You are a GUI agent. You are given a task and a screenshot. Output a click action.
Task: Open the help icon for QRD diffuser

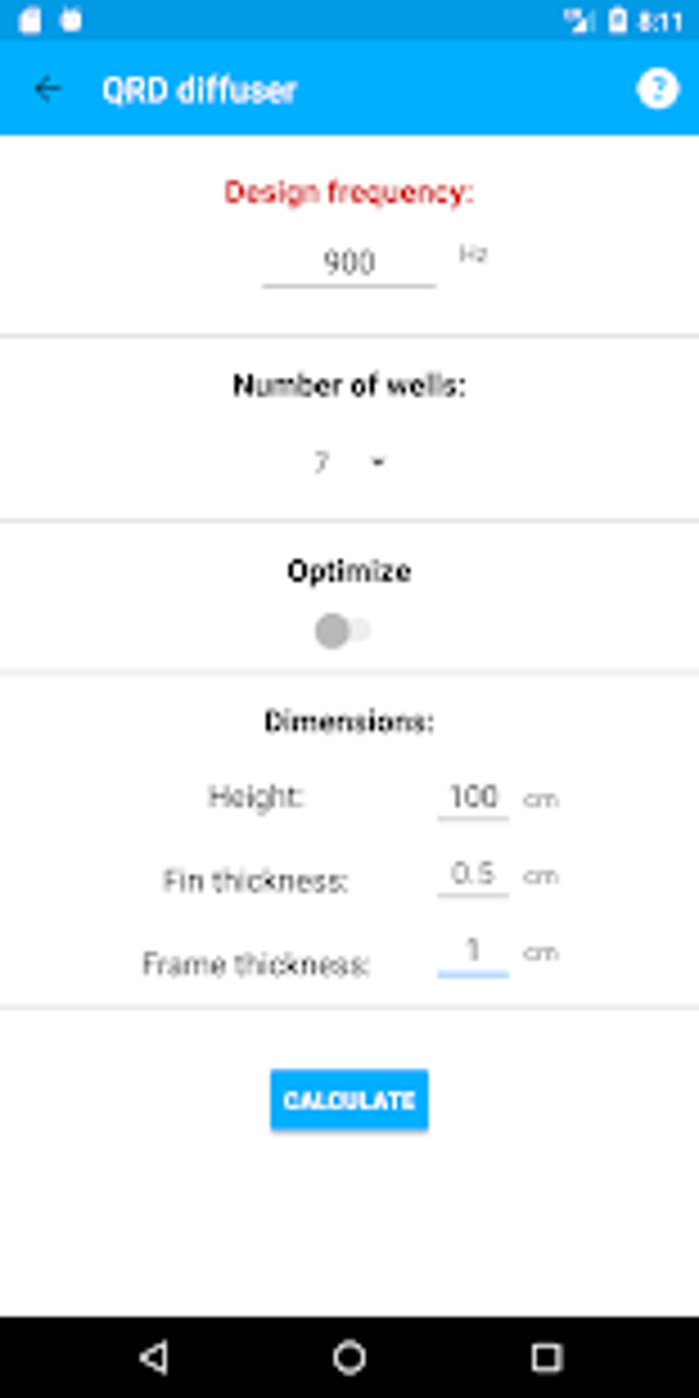coord(657,89)
